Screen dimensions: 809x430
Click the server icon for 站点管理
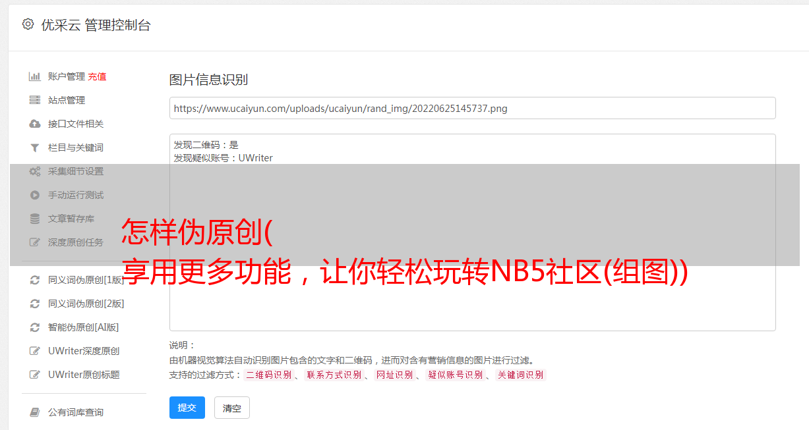pyautogui.click(x=35, y=100)
